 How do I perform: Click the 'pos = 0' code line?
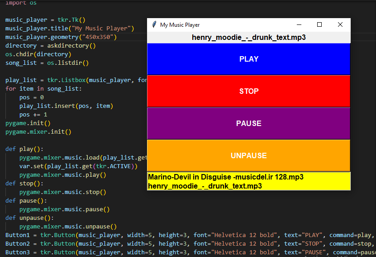point(32,97)
